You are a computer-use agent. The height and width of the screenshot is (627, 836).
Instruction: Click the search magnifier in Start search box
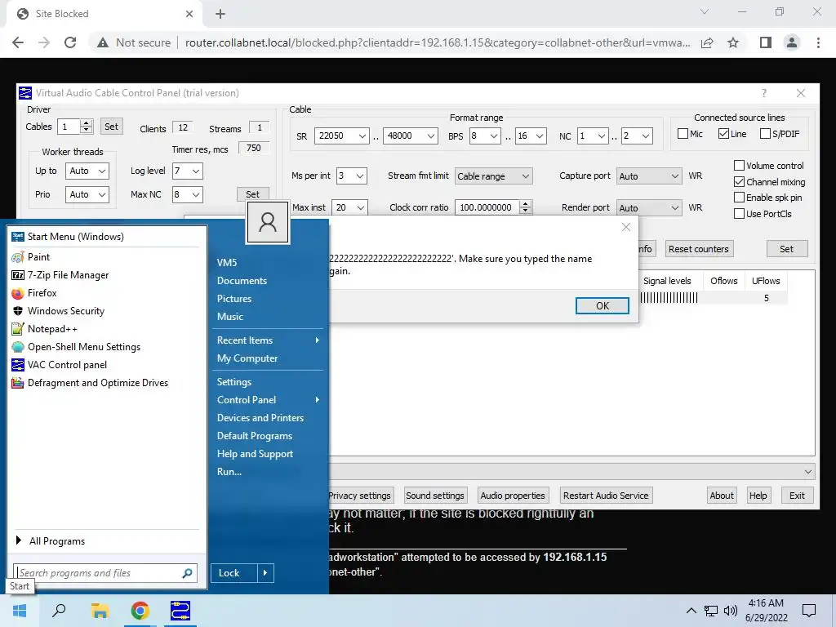click(x=187, y=573)
